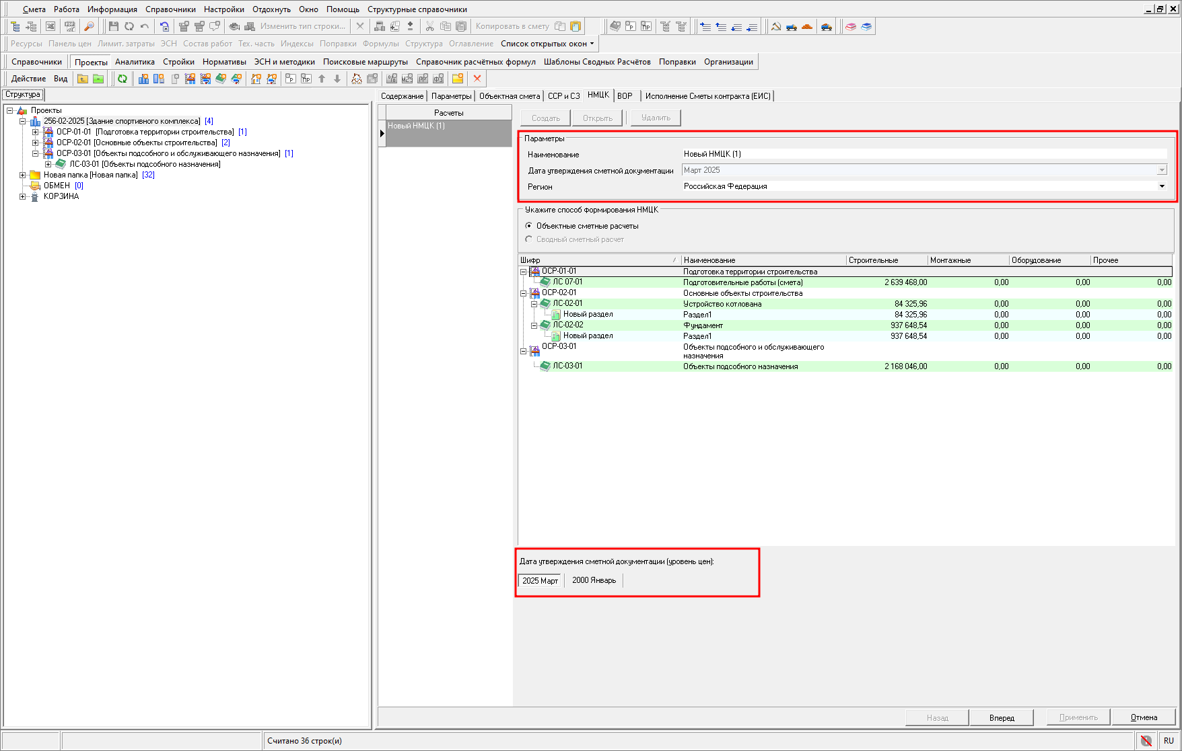Viewport: 1182px width, 751px height.
Task: Click the orange bricks materials icon
Action: pyautogui.click(x=807, y=26)
